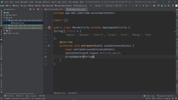
Task: Open the Pixel 2 API 28 device dropdown
Action: click(114, 6)
